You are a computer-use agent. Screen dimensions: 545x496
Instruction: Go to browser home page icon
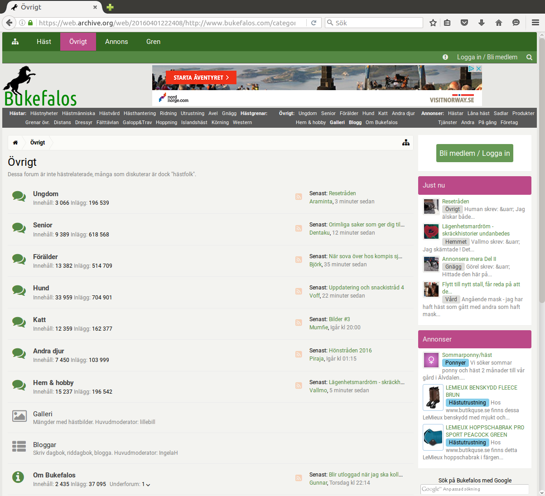click(499, 23)
